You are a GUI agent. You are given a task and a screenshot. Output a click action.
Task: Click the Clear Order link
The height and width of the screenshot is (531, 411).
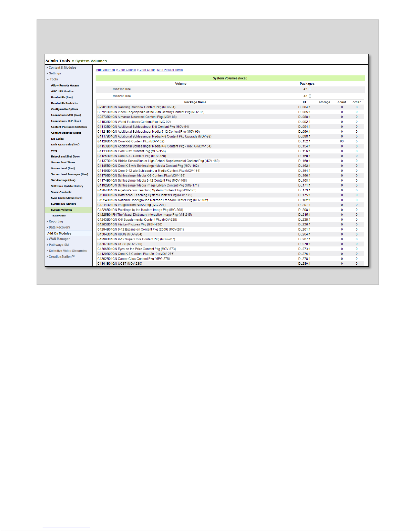click(x=147, y=70)
